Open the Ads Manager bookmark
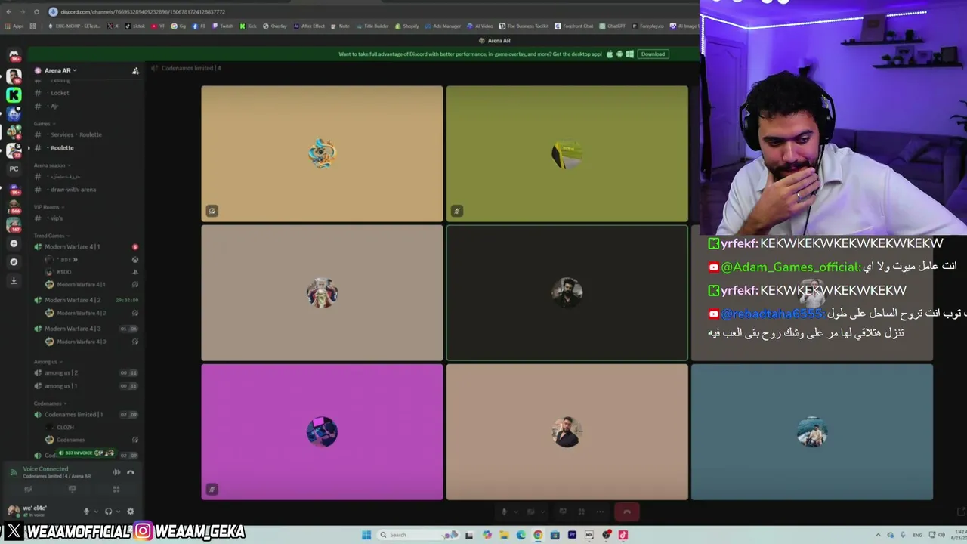The width and height of the screenshot is (967, 544). pos(443,26)
